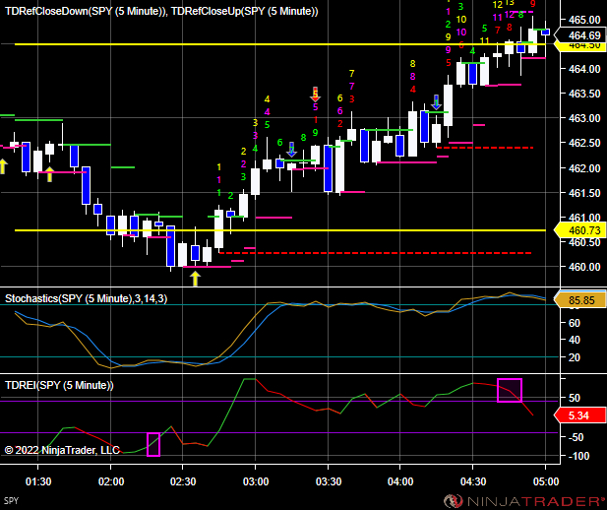
Task: Click the yellow up arrow below the 02:30 low
Action: pos(196,279)
